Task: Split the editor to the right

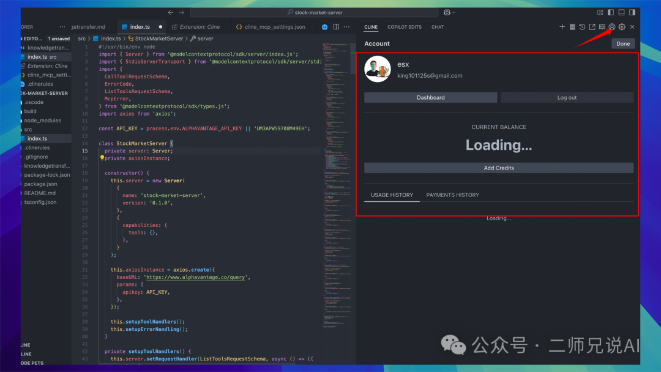Action: 336,26
